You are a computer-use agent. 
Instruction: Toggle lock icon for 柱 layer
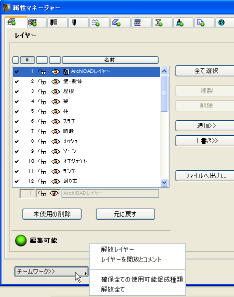(42, 112)
